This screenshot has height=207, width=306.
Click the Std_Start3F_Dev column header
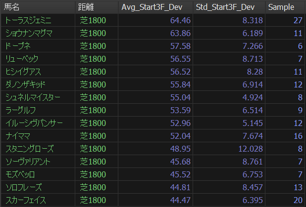point(229,7)
